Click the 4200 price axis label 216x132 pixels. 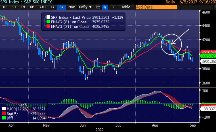tap(206, 40)
